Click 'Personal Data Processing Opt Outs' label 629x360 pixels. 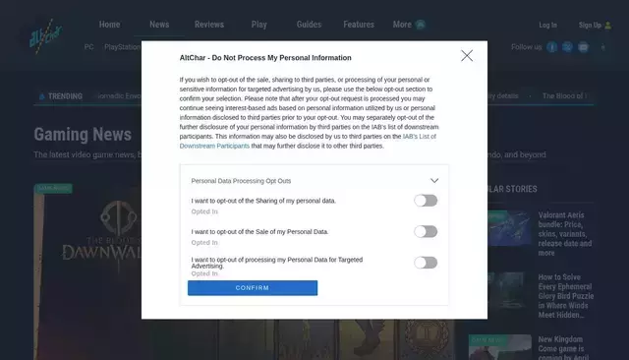(x=241, y=181)
